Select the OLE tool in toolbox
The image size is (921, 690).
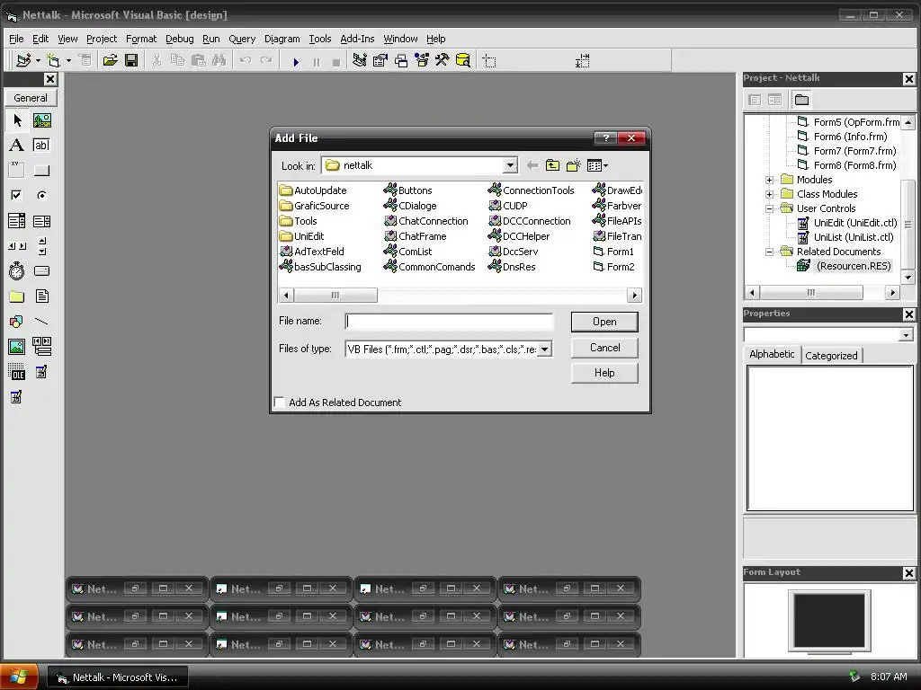click(x=17, y=372)
